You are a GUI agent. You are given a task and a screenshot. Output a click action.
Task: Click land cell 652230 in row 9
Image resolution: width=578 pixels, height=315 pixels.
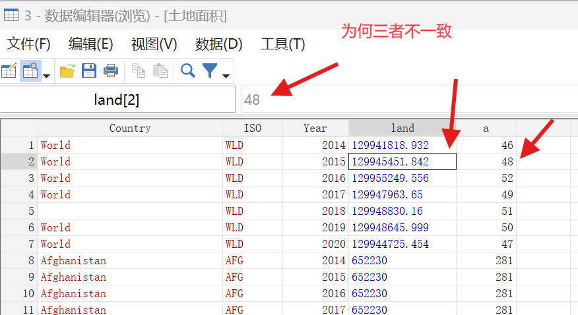tap(402, 277)
